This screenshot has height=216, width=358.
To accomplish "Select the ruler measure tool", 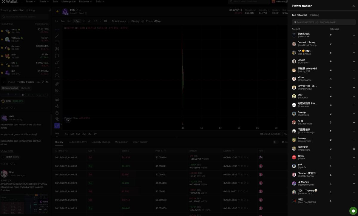I will pyautogui.click(x=57, y=84).
